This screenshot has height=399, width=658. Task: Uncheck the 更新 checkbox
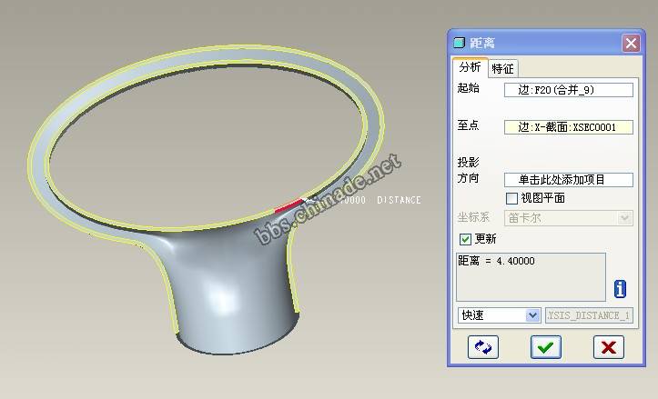465,239
